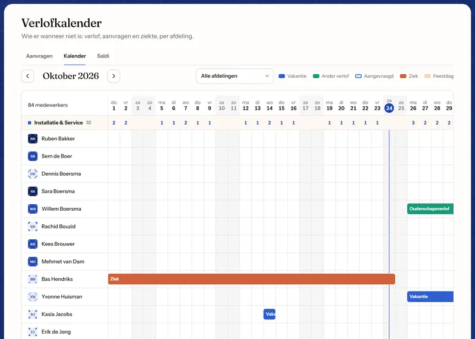Click the absence count 2 under wo 14
Screen dimensions: 475x339
point(270,123)
